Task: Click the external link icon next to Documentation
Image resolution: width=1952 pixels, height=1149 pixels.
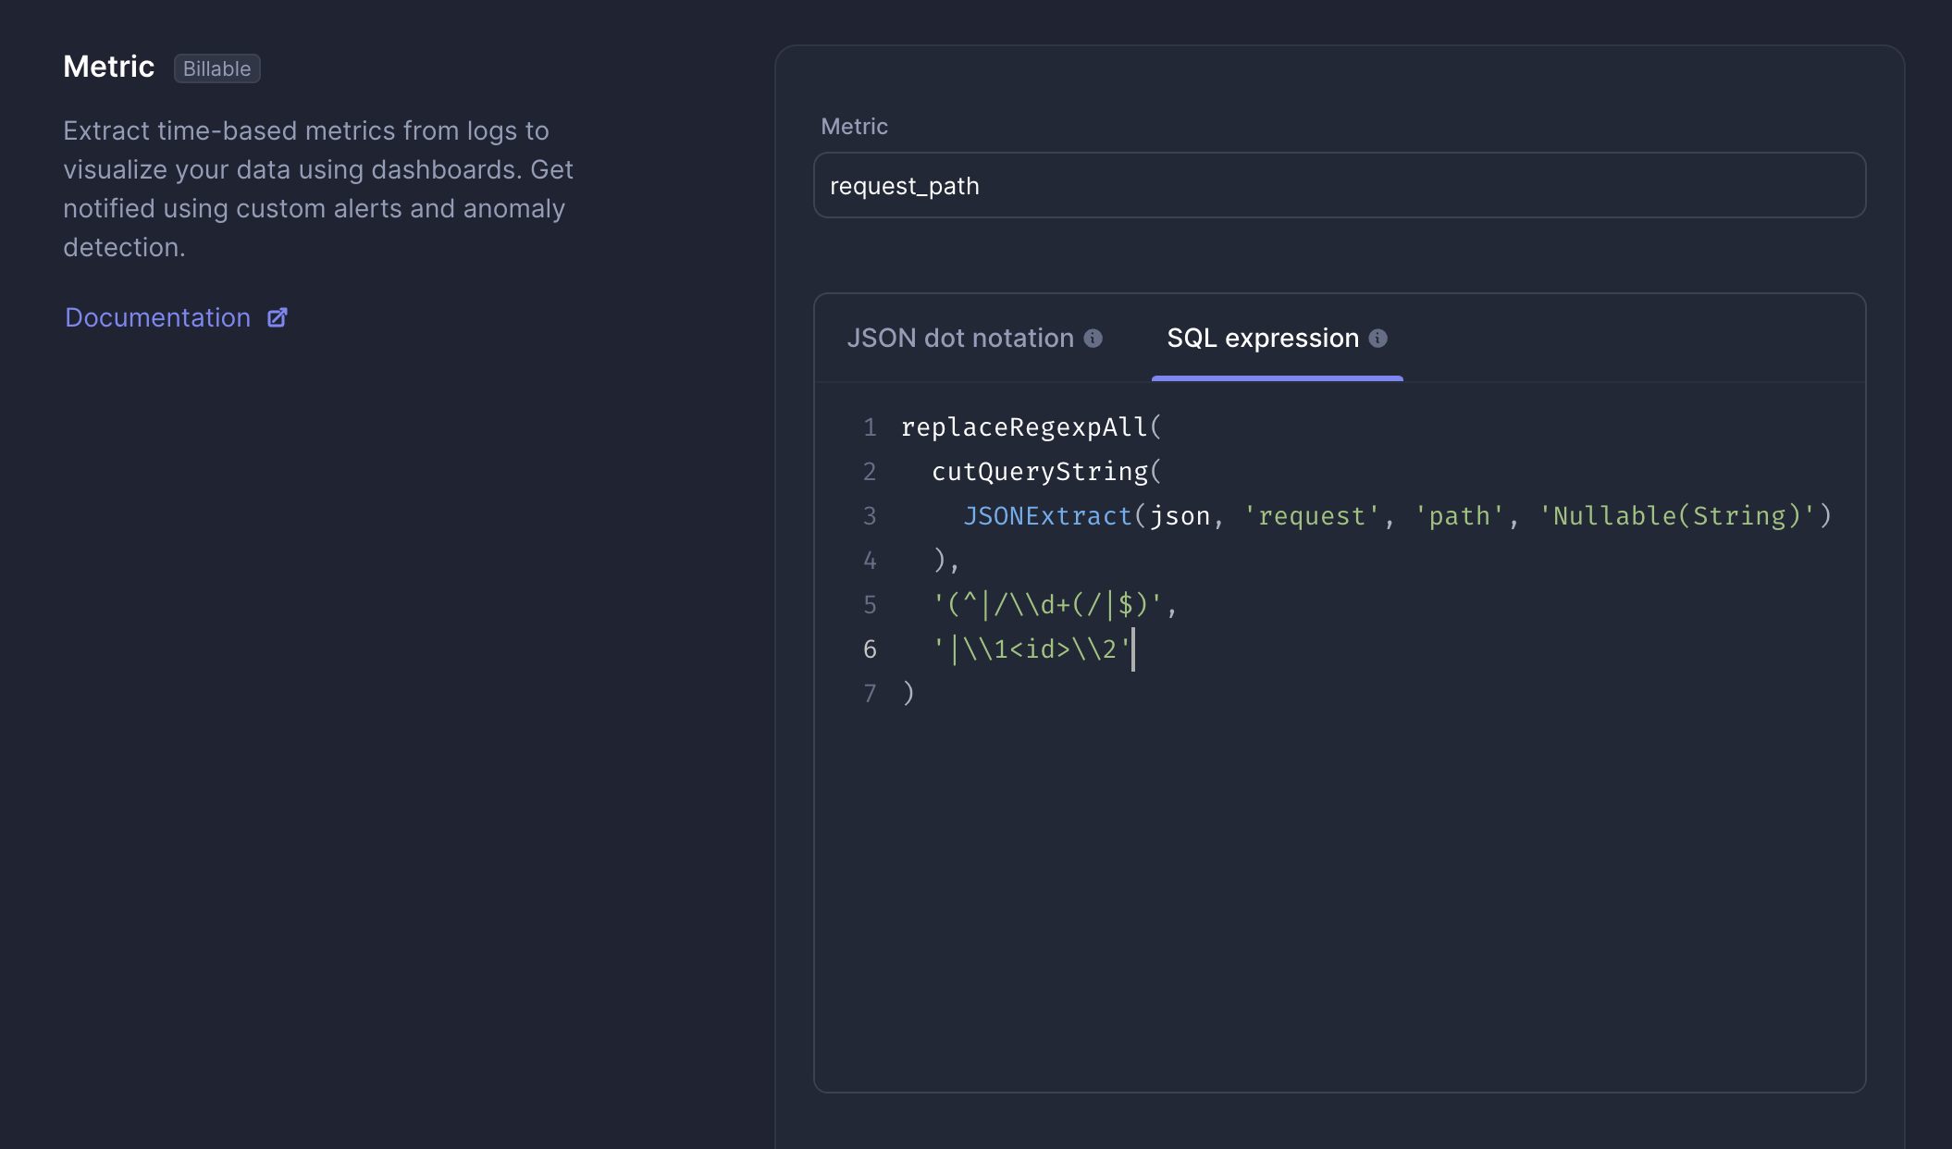Action: click(278, 318)
